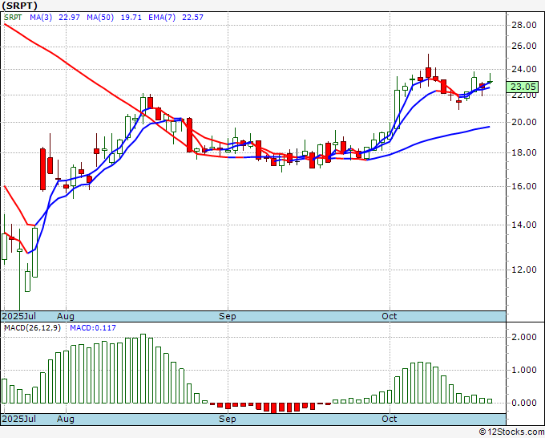545x438 pixels.
Task: Click the Aug label on price chart axis
Action: [66, 316]
